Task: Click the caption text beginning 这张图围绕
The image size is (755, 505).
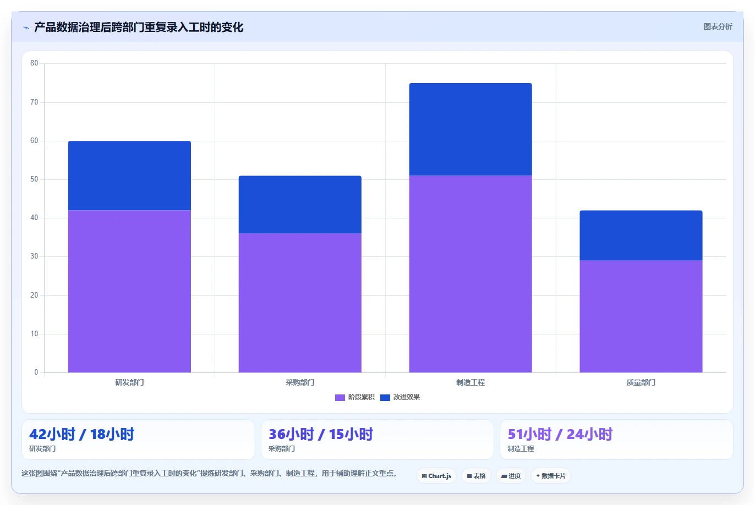Action: 210,473
